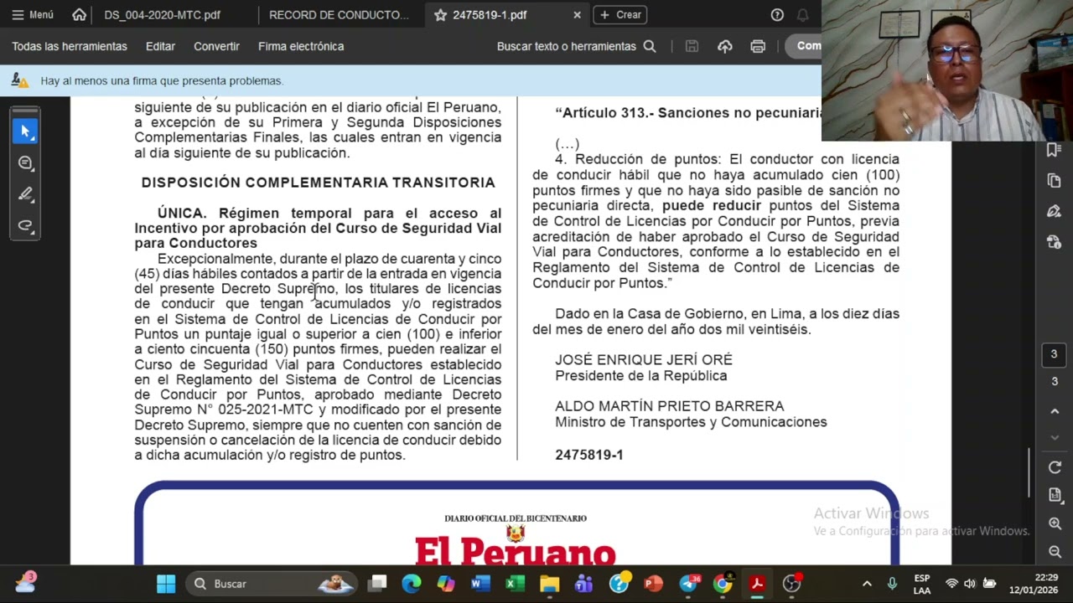Go to the next page arrow

click(x=1055, y=438)
